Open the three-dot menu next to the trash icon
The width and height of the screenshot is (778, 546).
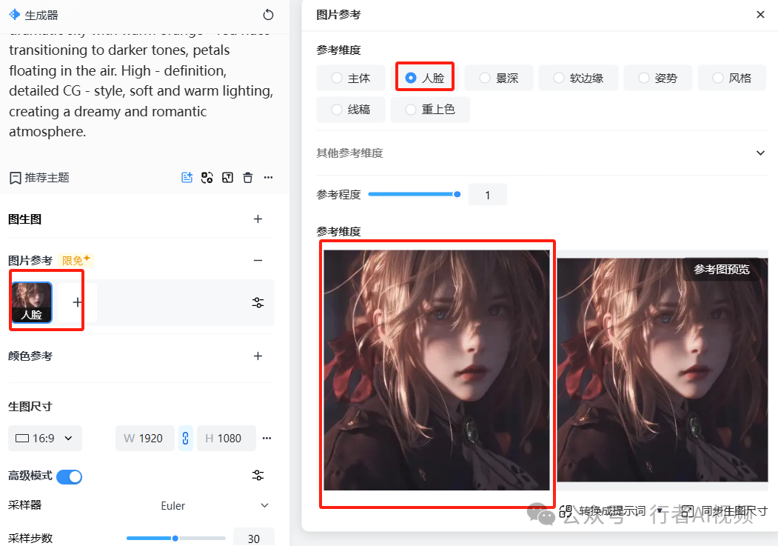pos(269,178)
